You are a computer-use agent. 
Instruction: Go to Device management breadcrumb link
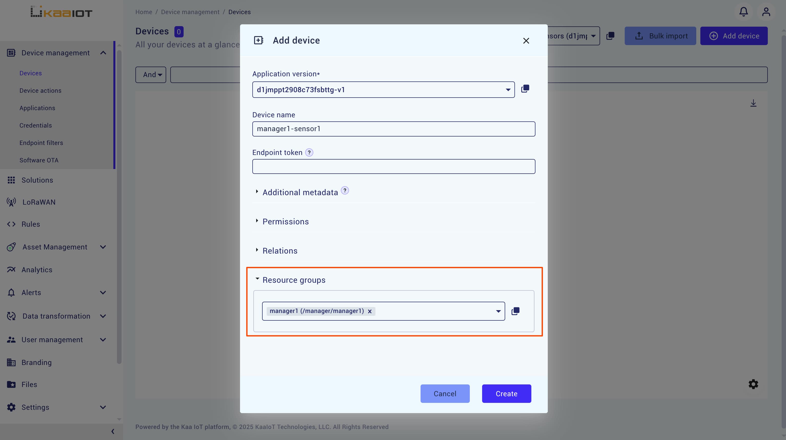190,12
